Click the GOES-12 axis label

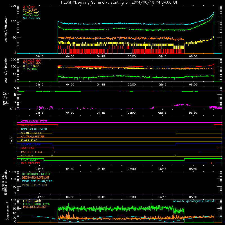tap(6, 98)
